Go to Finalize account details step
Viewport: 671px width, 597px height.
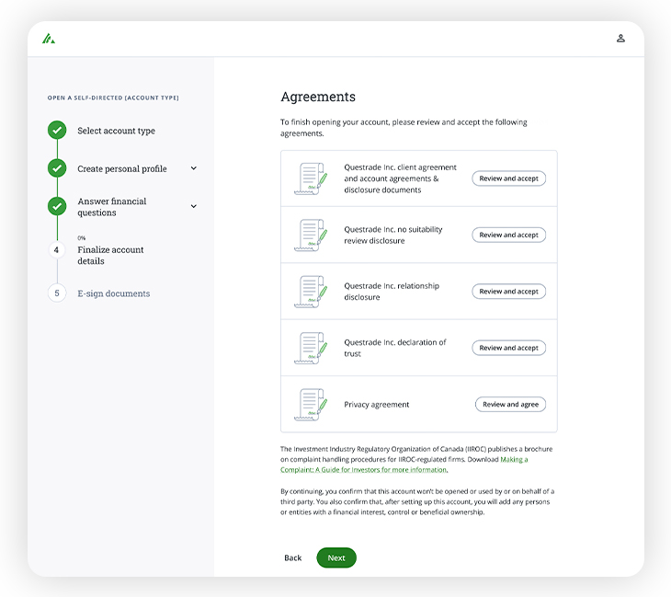pos(110,255)
